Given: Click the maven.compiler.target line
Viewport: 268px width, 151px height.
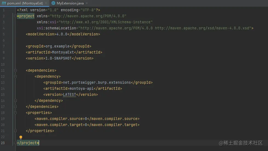Looking at the screenshot, I should pos(87,125).
